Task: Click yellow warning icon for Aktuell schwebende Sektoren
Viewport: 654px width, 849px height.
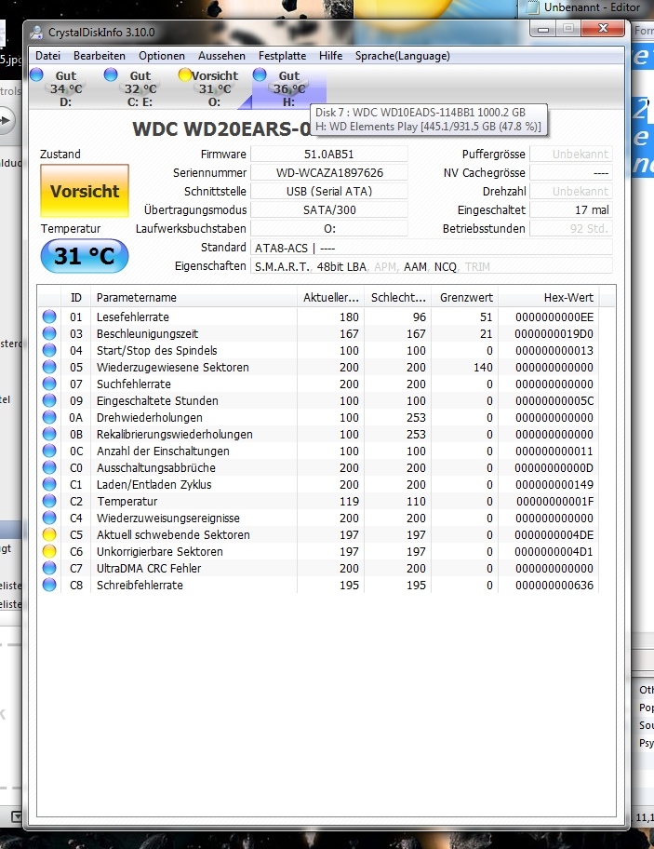Action: click(49, 535)
